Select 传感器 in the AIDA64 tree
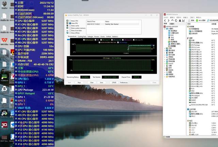218x147 pixels. point(172,46)
